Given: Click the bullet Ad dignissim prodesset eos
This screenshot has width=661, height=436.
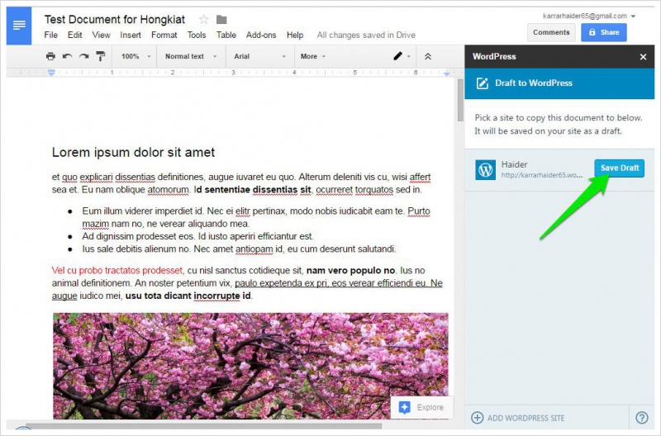Looking at the screenshot, I should coord(197,236).
